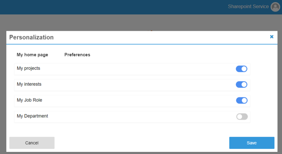Switch to My home page tab
This screenshot has width=282, height=154.
click(x=32, y=55)
